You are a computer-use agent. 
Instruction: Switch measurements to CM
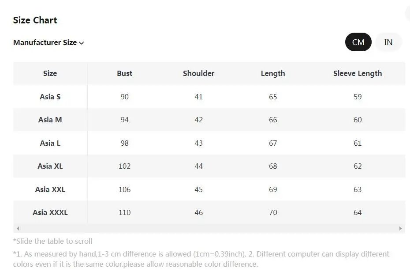click(358, 42)
